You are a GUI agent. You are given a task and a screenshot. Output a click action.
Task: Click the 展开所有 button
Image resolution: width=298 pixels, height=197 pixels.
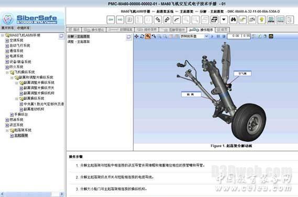click(8, 28)
